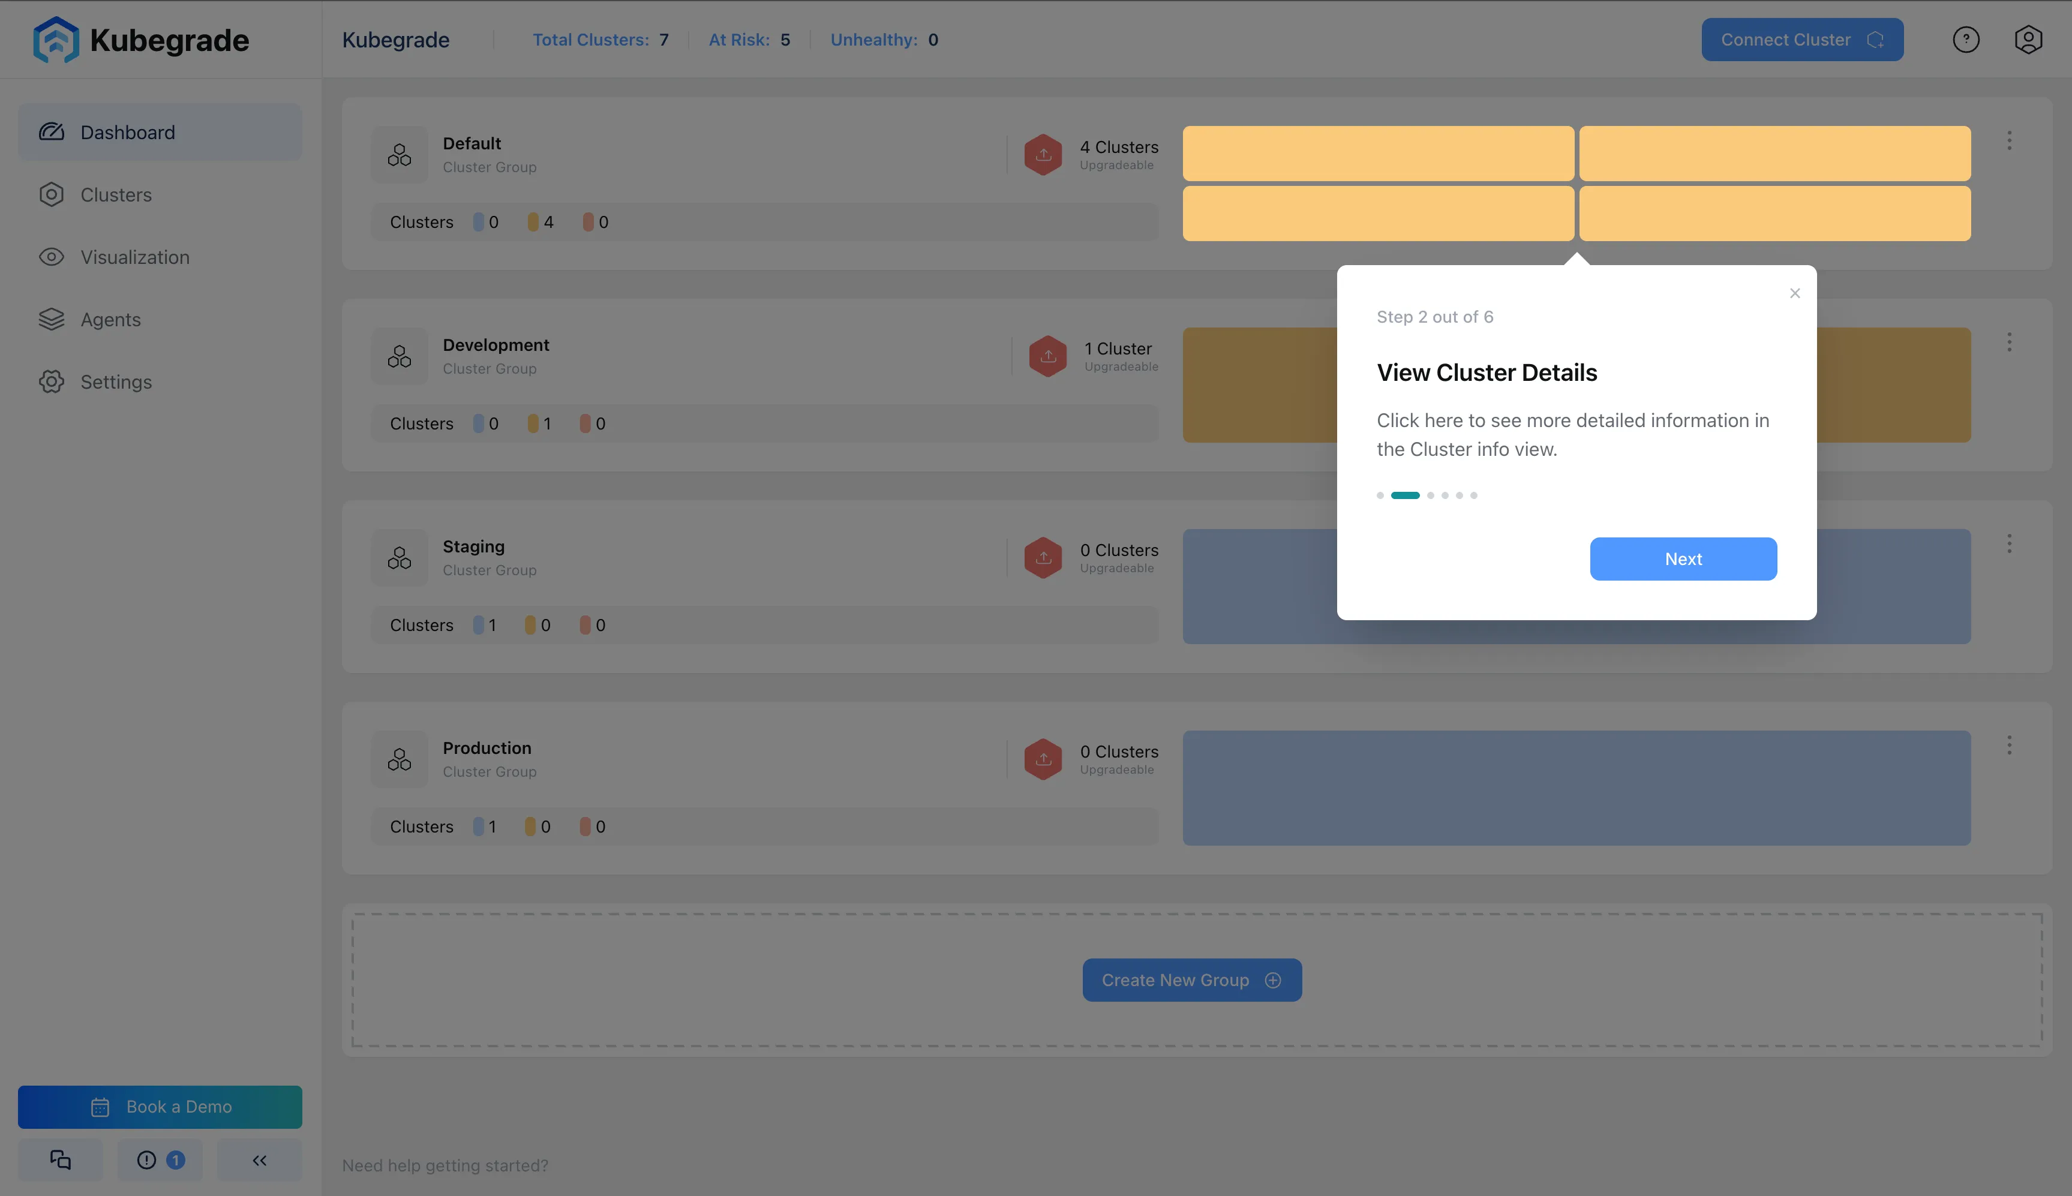Click the Development group name
Screen dimensions: 2072x1196
click(496, 345)
